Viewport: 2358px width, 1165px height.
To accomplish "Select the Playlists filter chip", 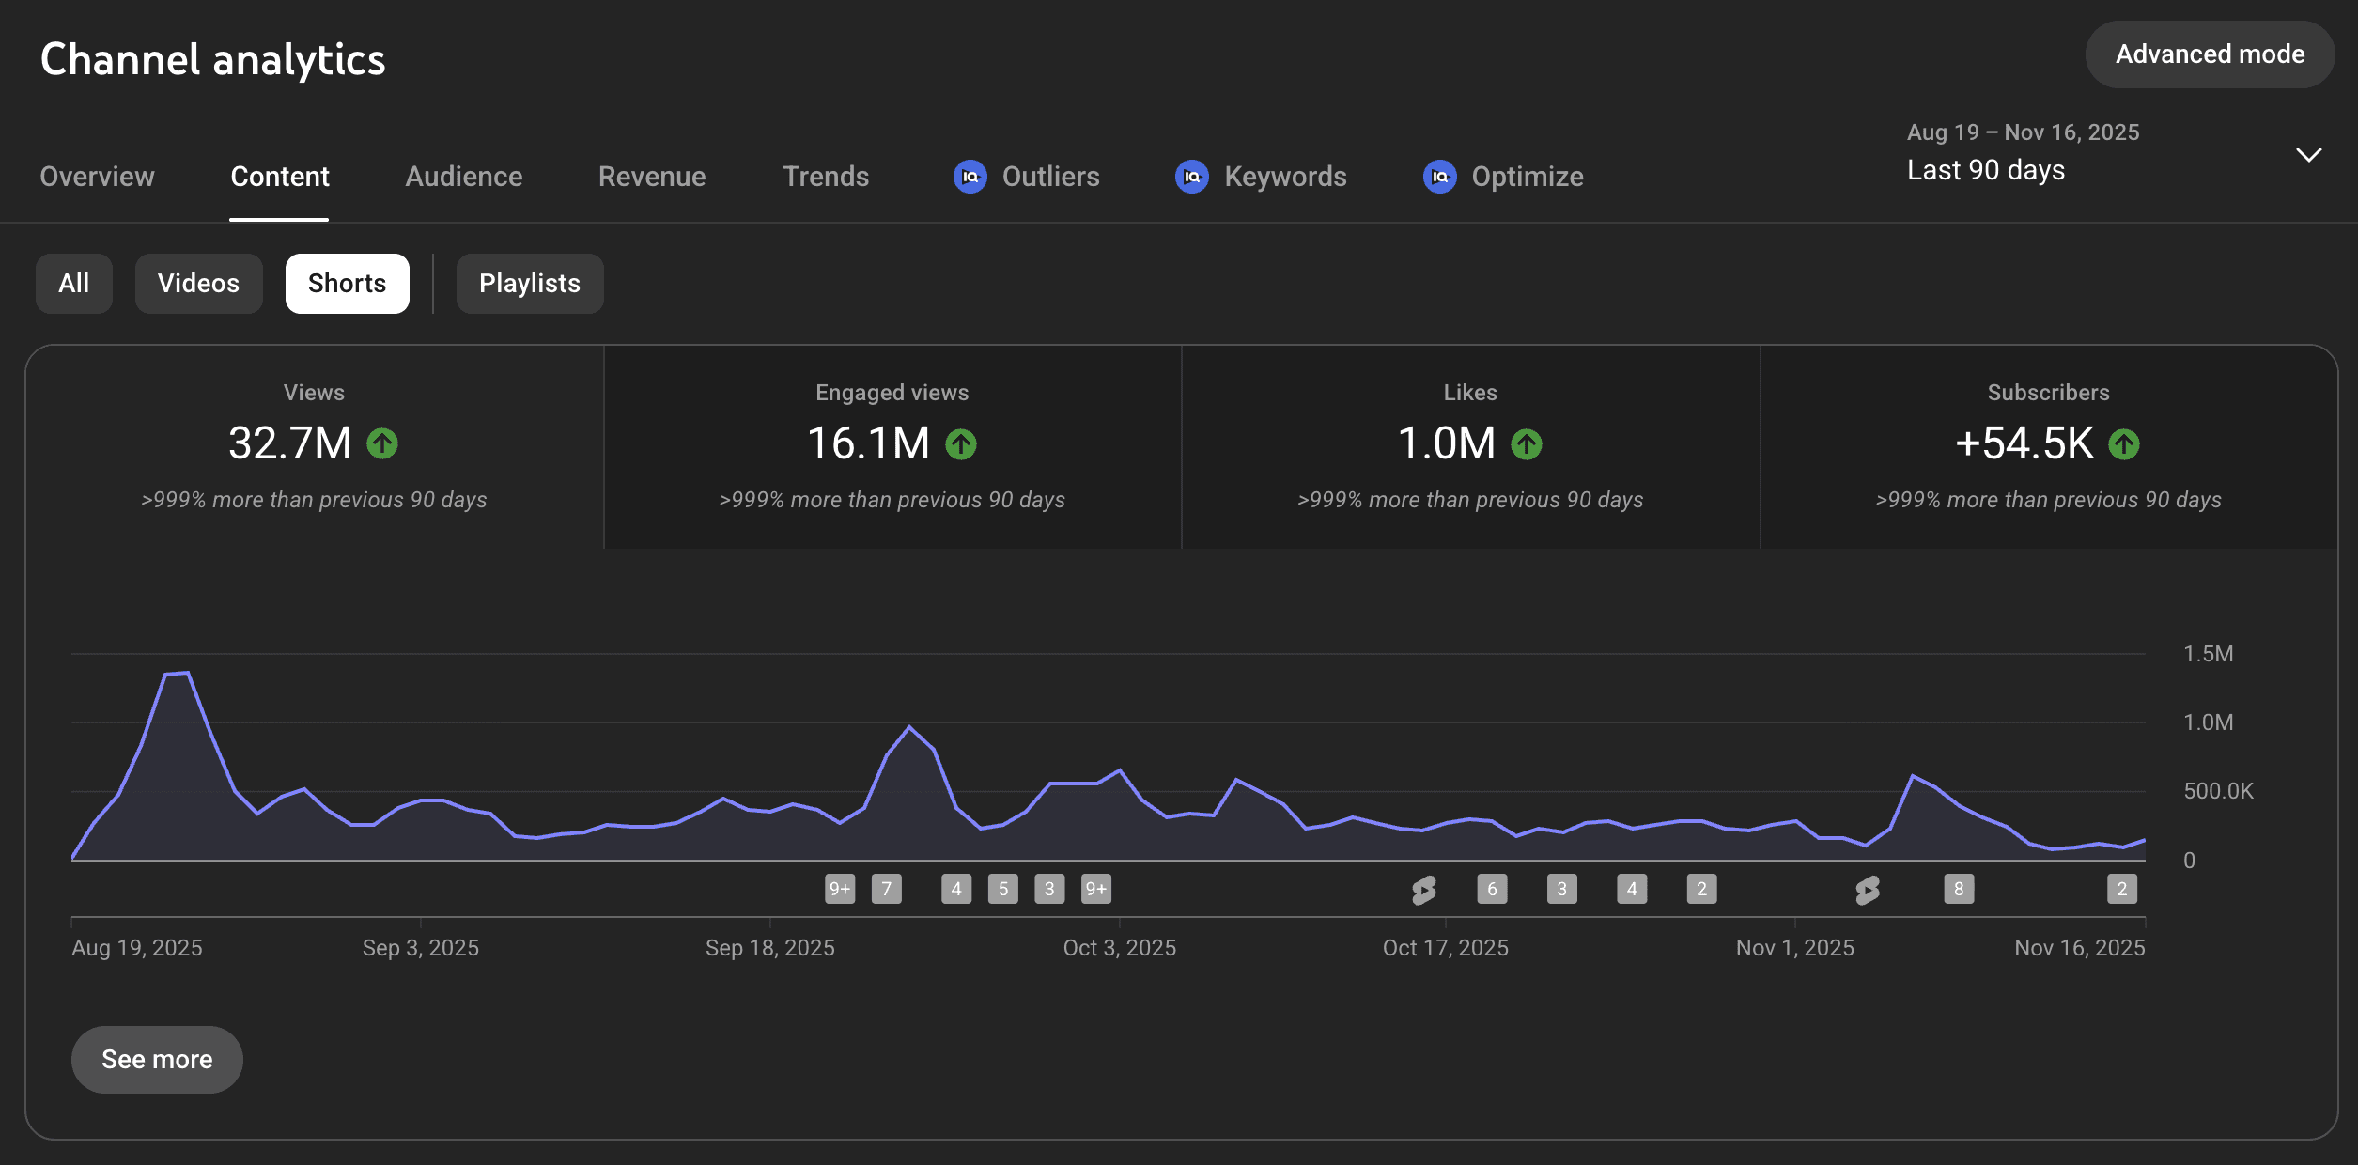I will [529, 284].
